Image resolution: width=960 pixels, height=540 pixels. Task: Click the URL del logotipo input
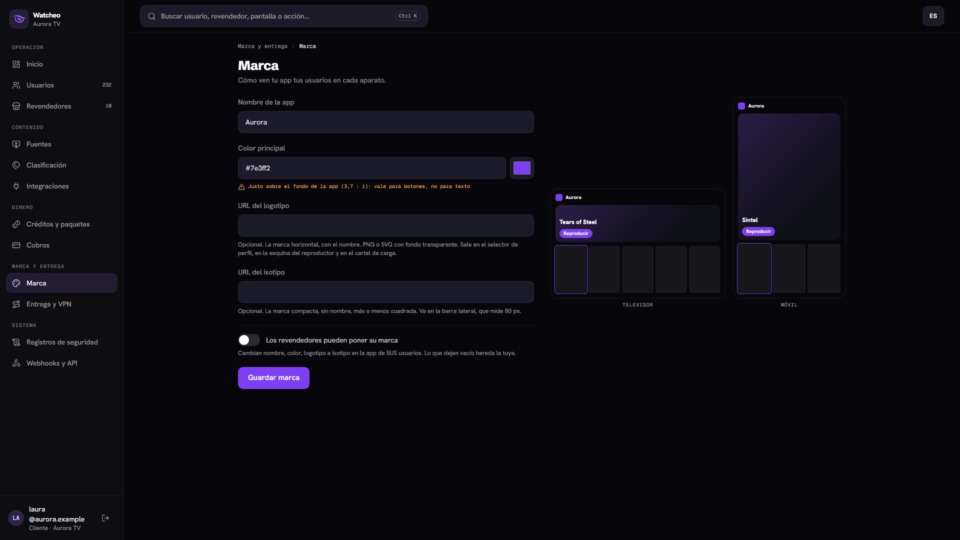tap(385, 225)
